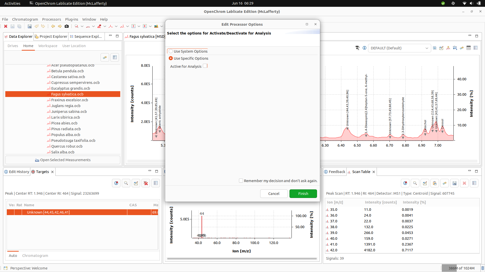Click the search magnifier in Targets panel
Viewport: 485px width, 272px height.
(x=126, y=183)
